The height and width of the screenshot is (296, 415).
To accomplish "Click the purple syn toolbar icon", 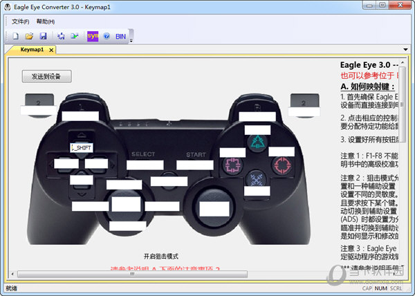I will pos(93,36).
